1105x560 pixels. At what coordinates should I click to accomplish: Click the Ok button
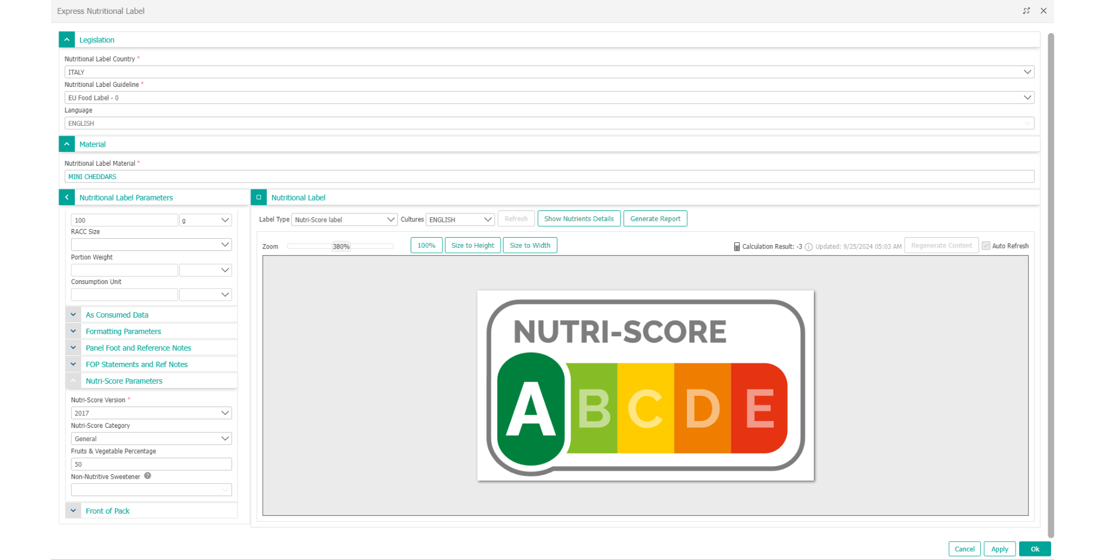coord(1035,549)
